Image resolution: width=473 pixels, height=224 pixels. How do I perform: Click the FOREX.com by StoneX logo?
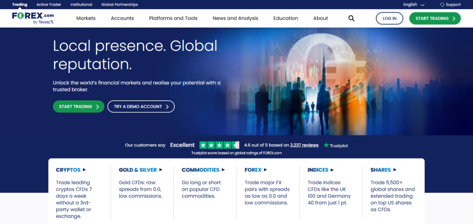pyautogui.click(x=33, y=18)
